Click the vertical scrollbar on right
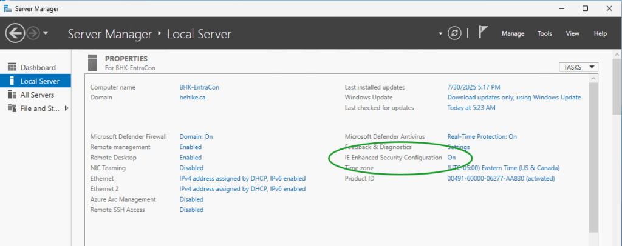622x246 pixels. pos(617,151)
